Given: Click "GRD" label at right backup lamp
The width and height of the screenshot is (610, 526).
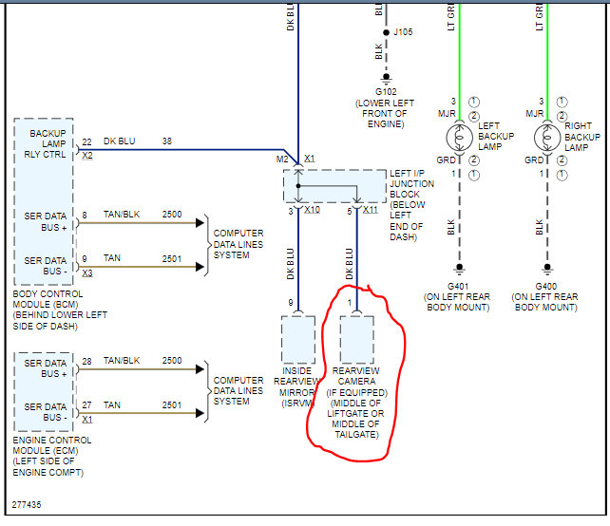Looking at the screenshot, I should point(534,160).
